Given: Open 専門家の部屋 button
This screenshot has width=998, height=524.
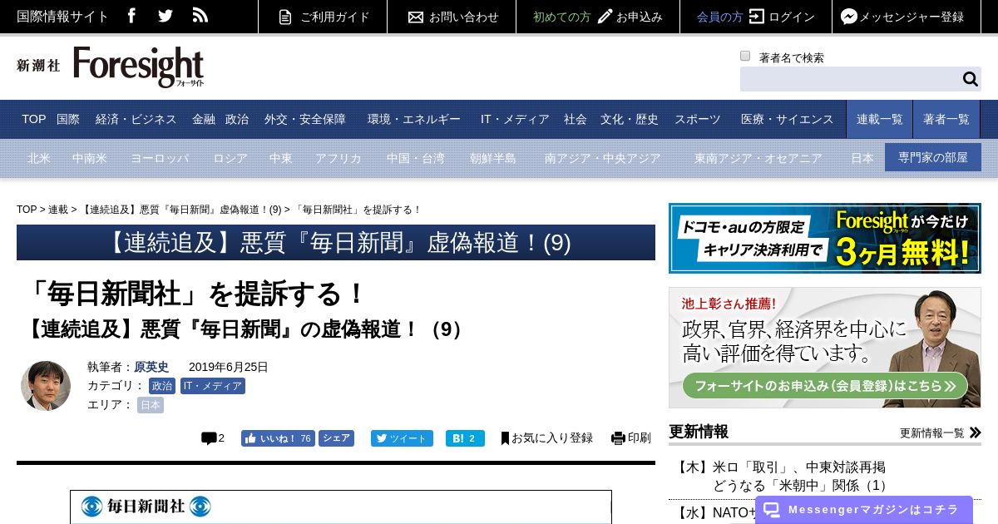Looking at the screenshot, I should tap(933, 157).
